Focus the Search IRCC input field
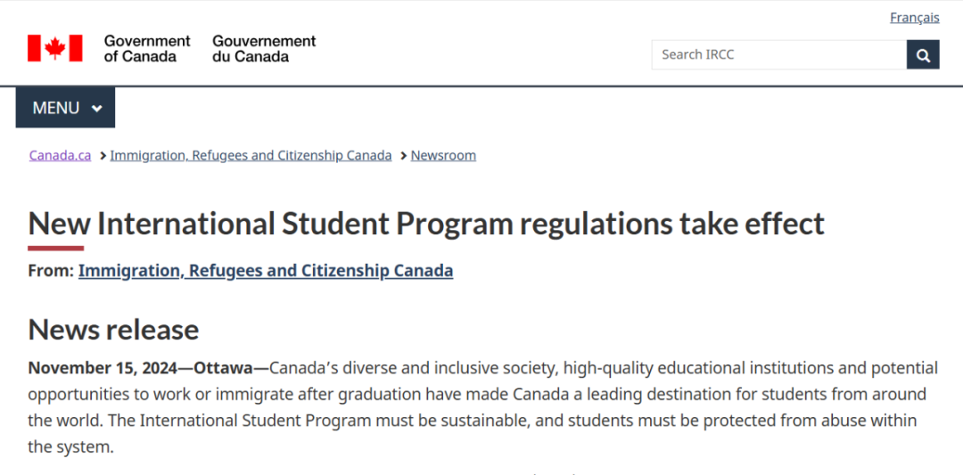 coord(778,54)
